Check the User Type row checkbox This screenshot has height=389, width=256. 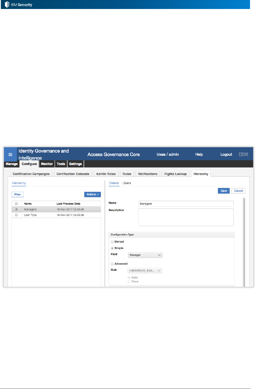tap(16, 215)
